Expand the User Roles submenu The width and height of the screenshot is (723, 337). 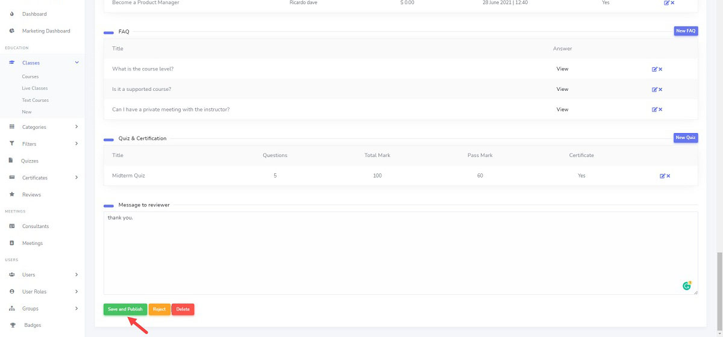[77, 291]
